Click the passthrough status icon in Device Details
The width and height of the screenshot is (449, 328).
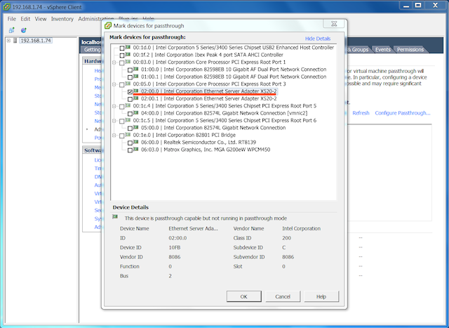tap(115, 217)
